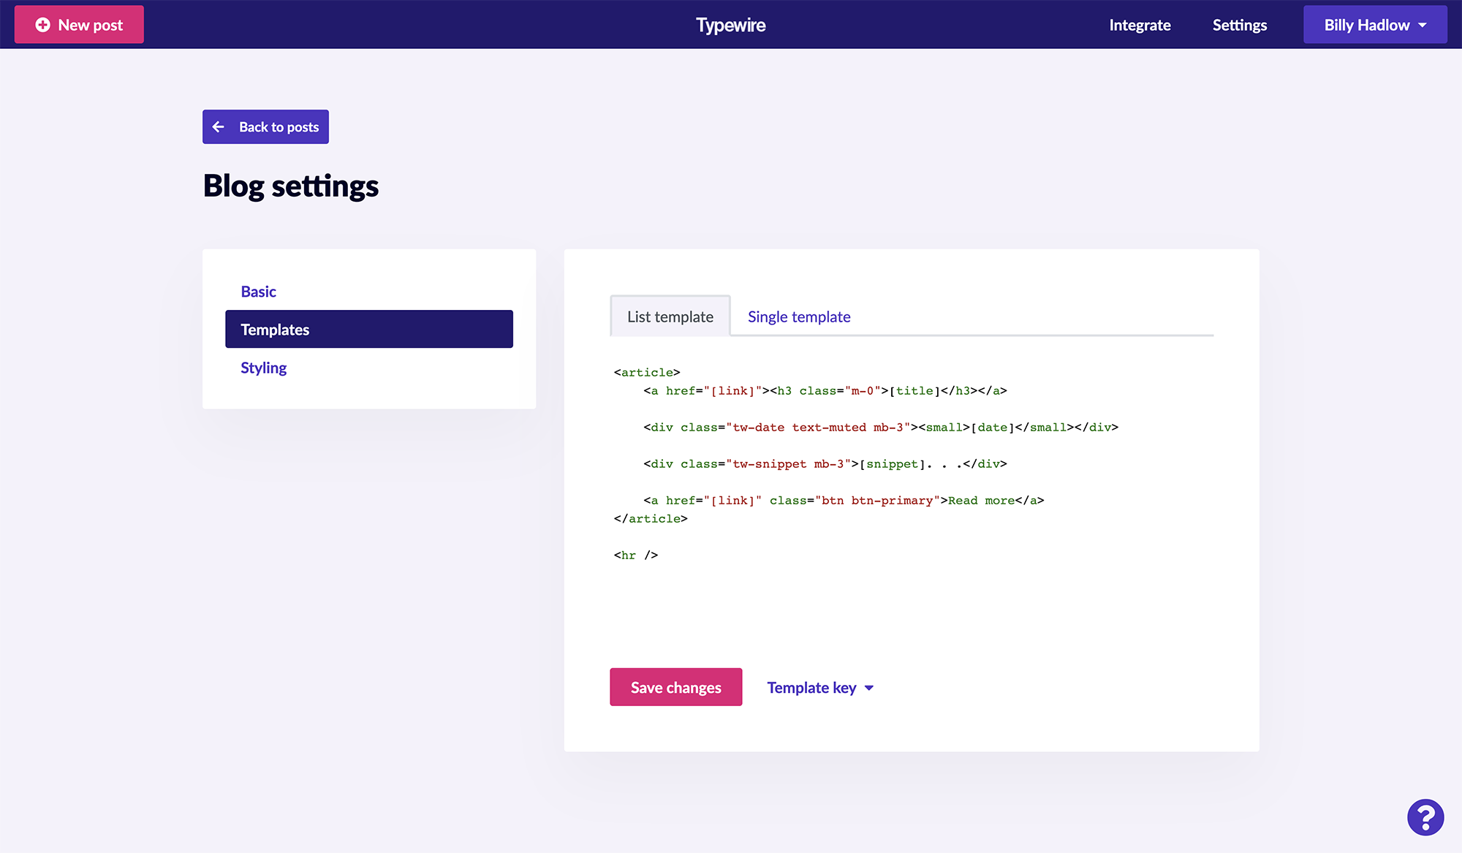Image resolution: width=1462 pixels, height=853 pixels.
Task: Expand the Billy Hadlow user dropdown
Action: pos(1375,25)
